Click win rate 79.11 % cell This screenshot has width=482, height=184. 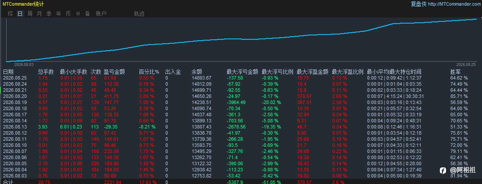click(459, 151)
